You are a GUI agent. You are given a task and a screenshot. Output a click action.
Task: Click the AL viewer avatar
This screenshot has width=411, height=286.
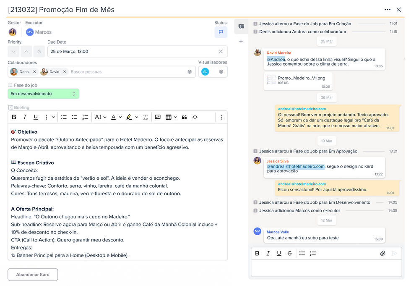(205, 72)
